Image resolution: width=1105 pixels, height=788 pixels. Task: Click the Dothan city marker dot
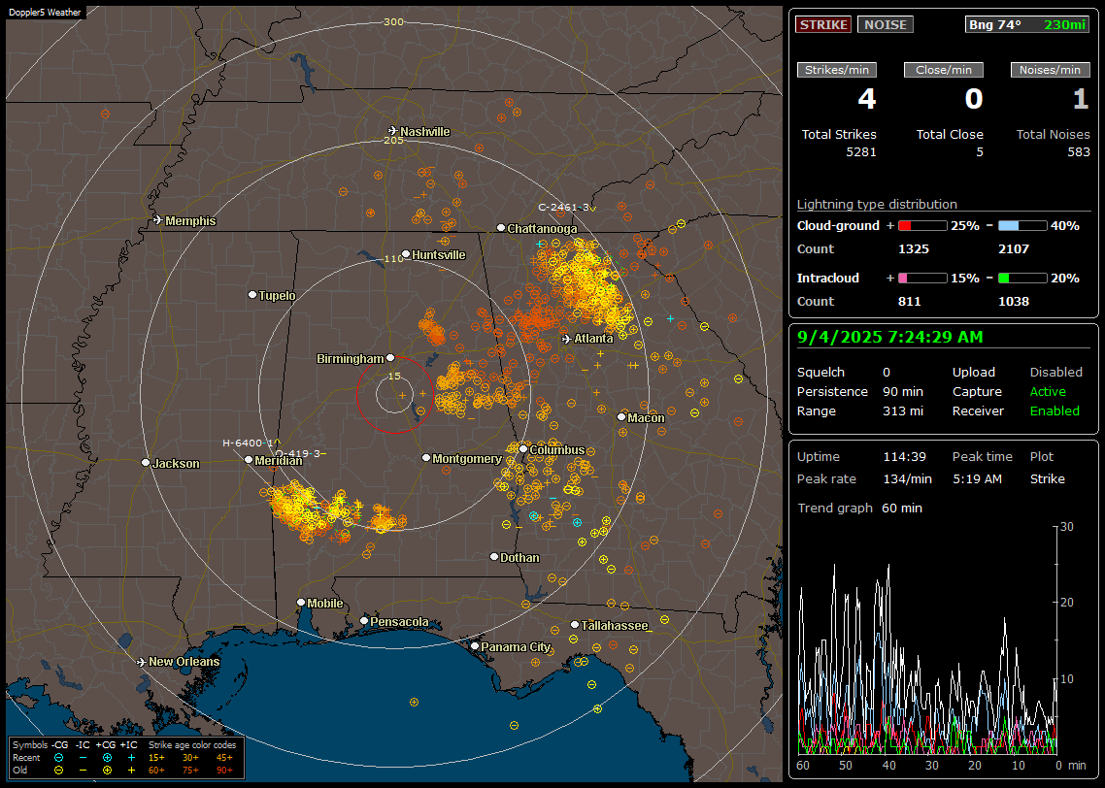pos(494,556)
